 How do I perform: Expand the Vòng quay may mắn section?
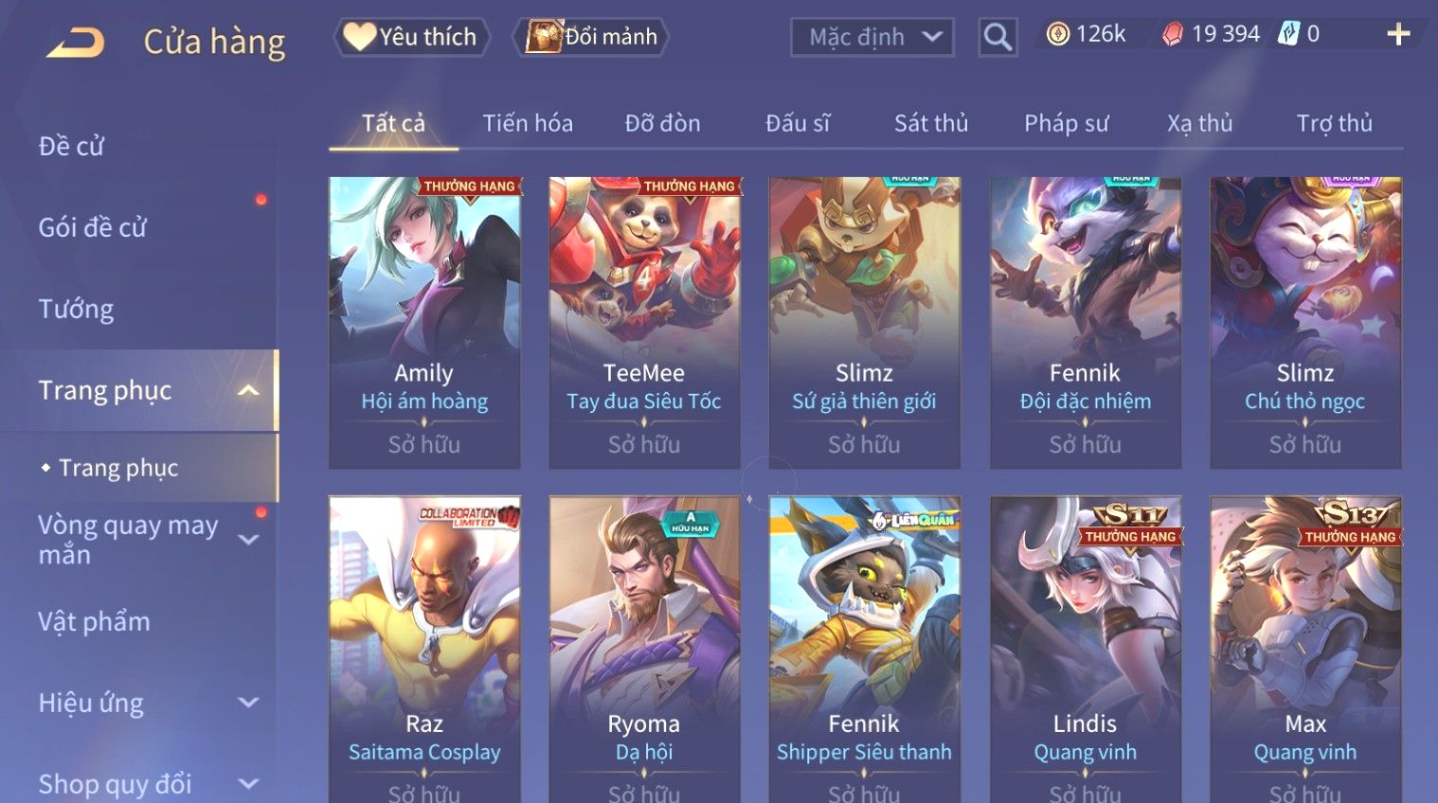coord(248,540)
